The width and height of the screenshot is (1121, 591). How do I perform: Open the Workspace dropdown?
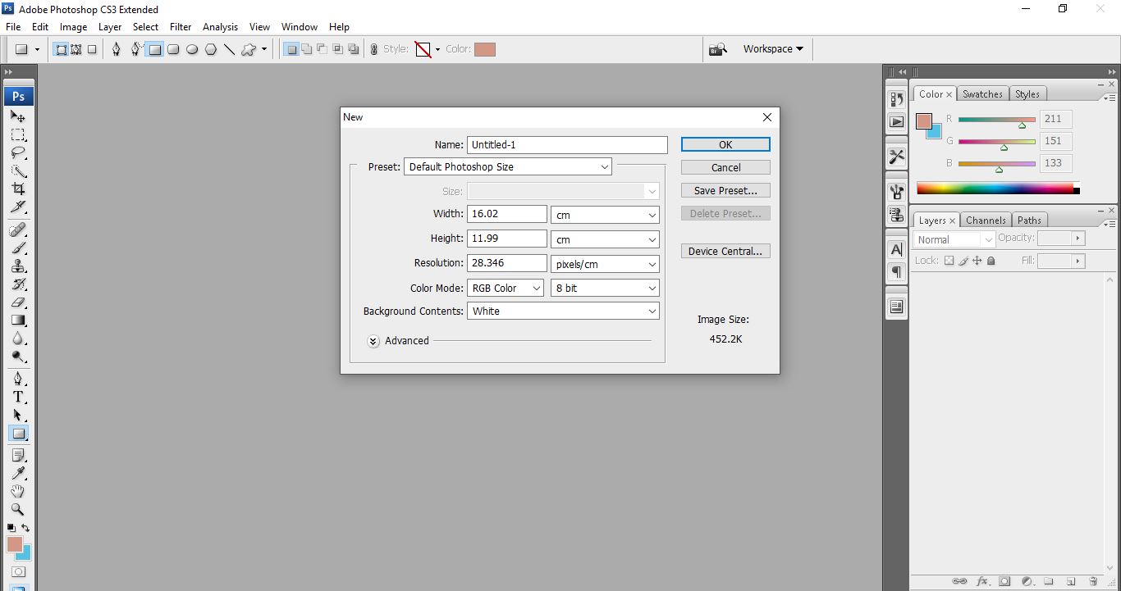point(773,49)
